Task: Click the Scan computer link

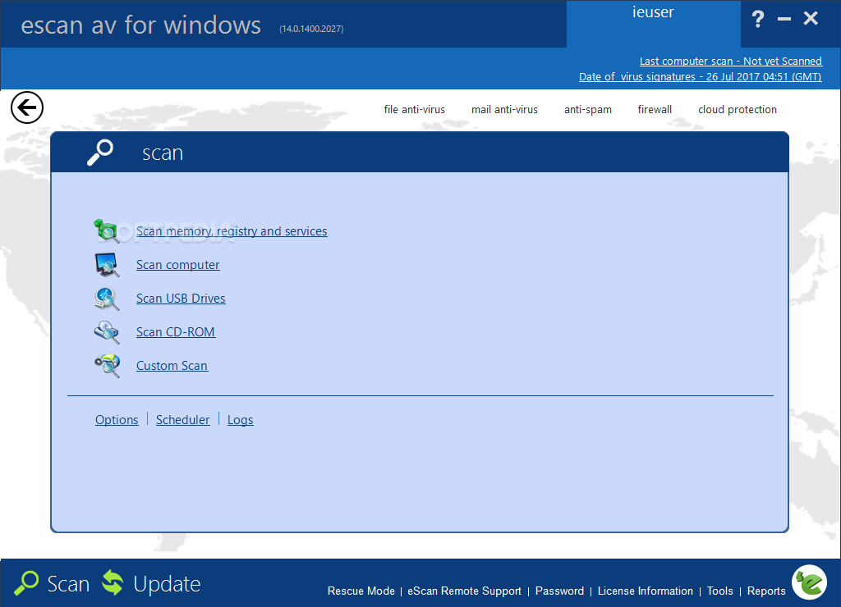Action: coord(178,265)
